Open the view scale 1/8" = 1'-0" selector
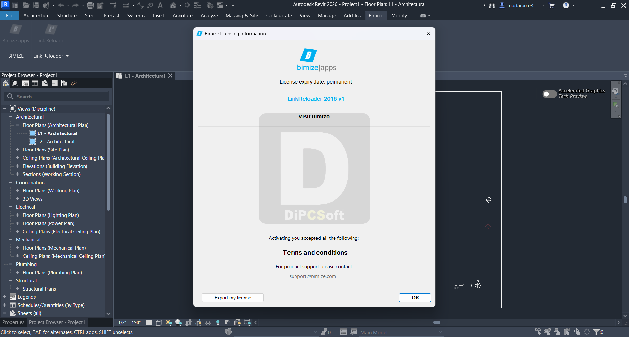Image resolution: width=629 pixels, height=337 pixels. pos(129,323)
